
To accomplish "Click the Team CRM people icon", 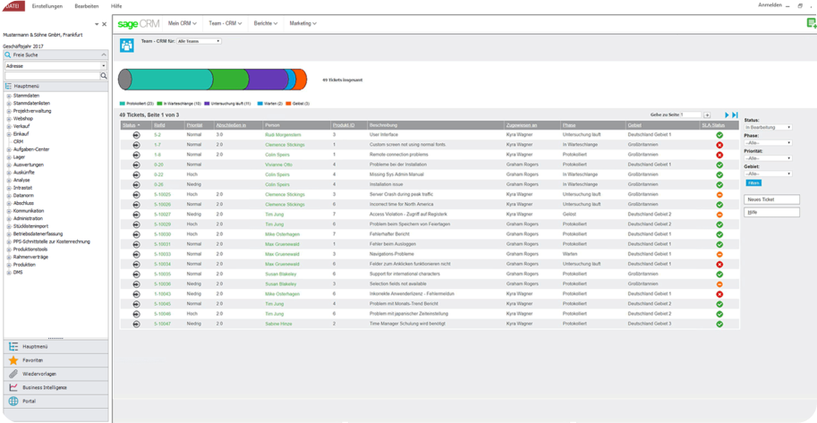I will pos(126,46).
